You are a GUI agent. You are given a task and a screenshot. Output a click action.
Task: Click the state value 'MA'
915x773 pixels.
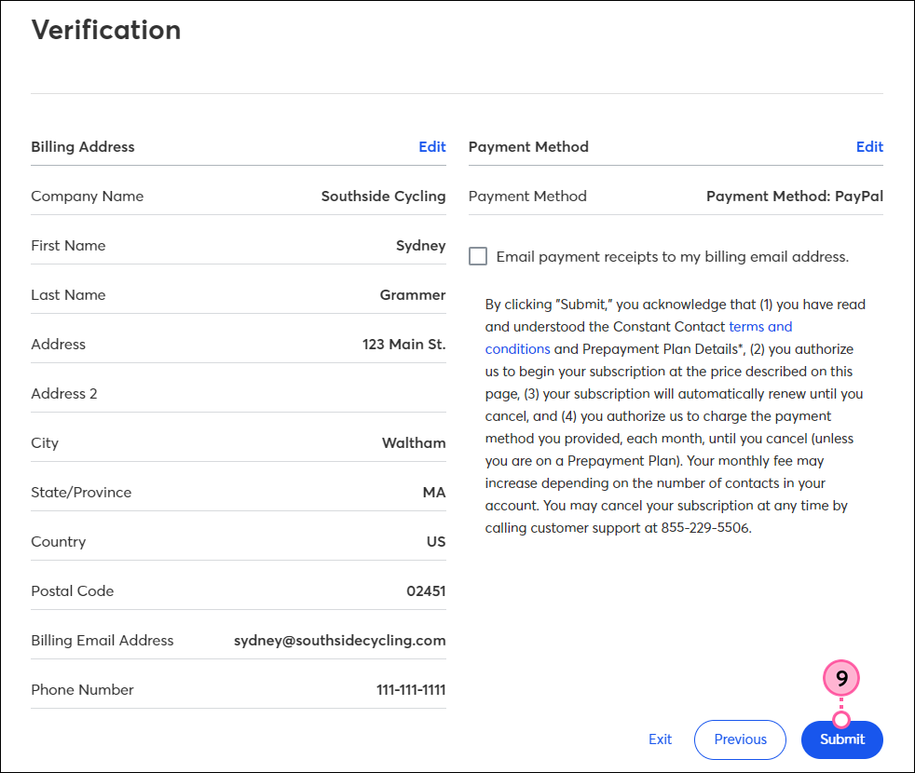(434, 493)
